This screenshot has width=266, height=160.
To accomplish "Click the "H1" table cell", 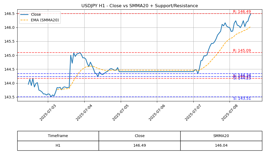I will click(58, 146).
